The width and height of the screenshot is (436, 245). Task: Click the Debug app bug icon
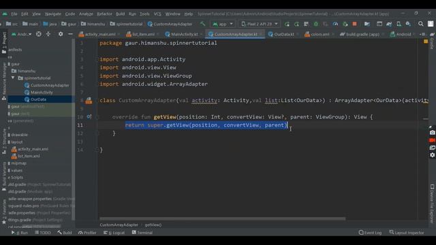[316, 24]
